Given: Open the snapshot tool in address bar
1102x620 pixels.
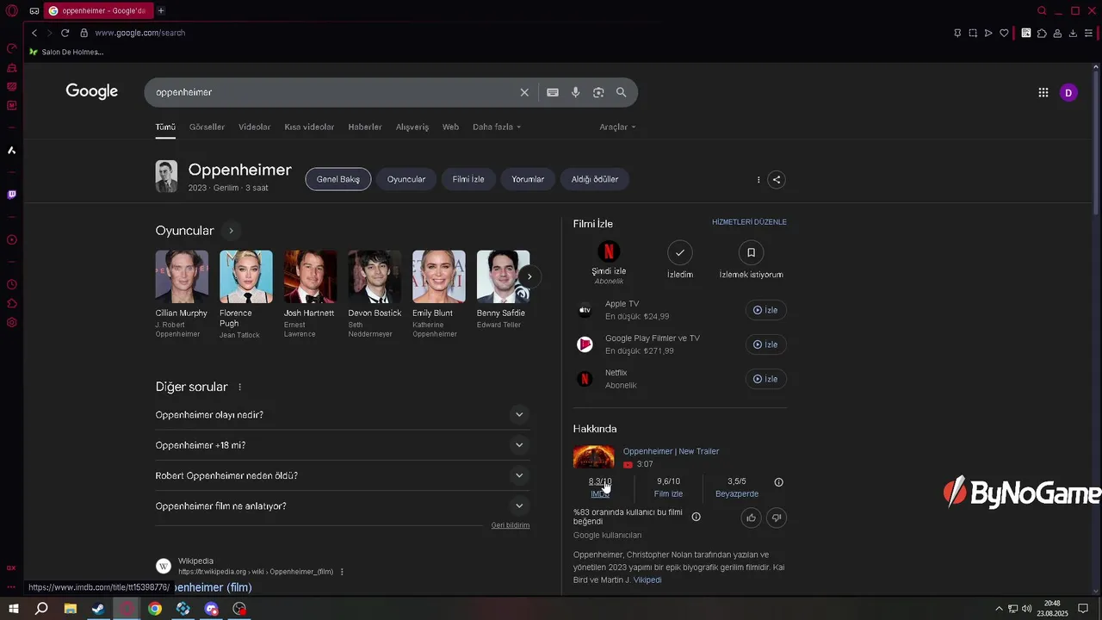Looking at the screenshot, I should tap(973, 33).
